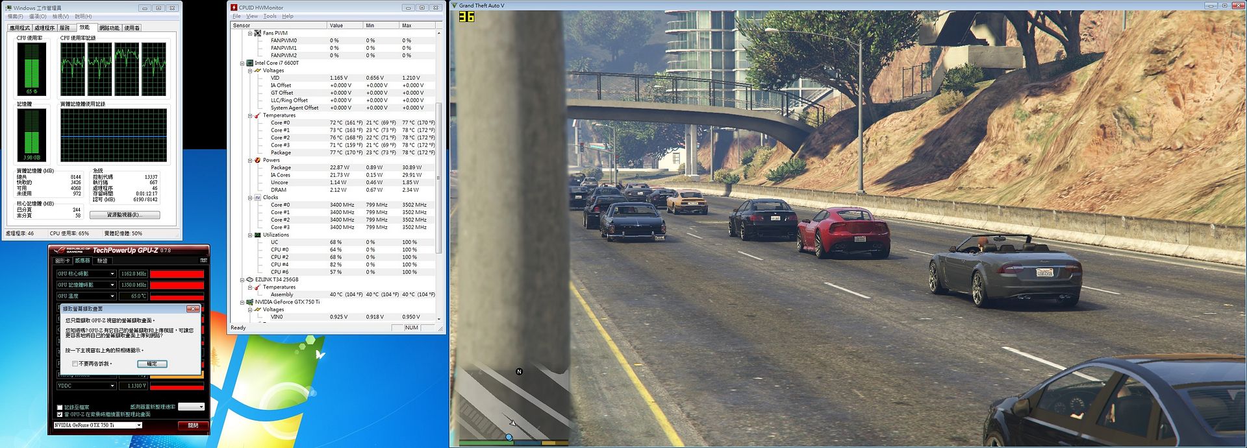The height and width of the screenshot is (448, 1247).
Task: Click the 確定 button in the dialog
Action: [x=152, y=364]
